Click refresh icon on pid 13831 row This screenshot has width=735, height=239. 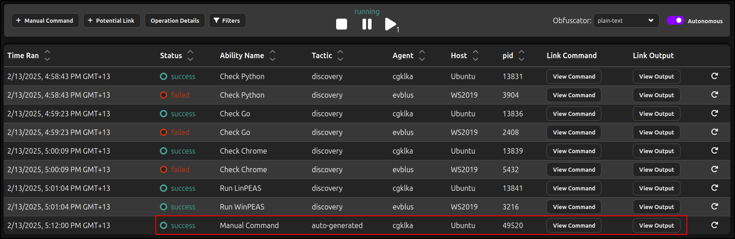[715, 76]
